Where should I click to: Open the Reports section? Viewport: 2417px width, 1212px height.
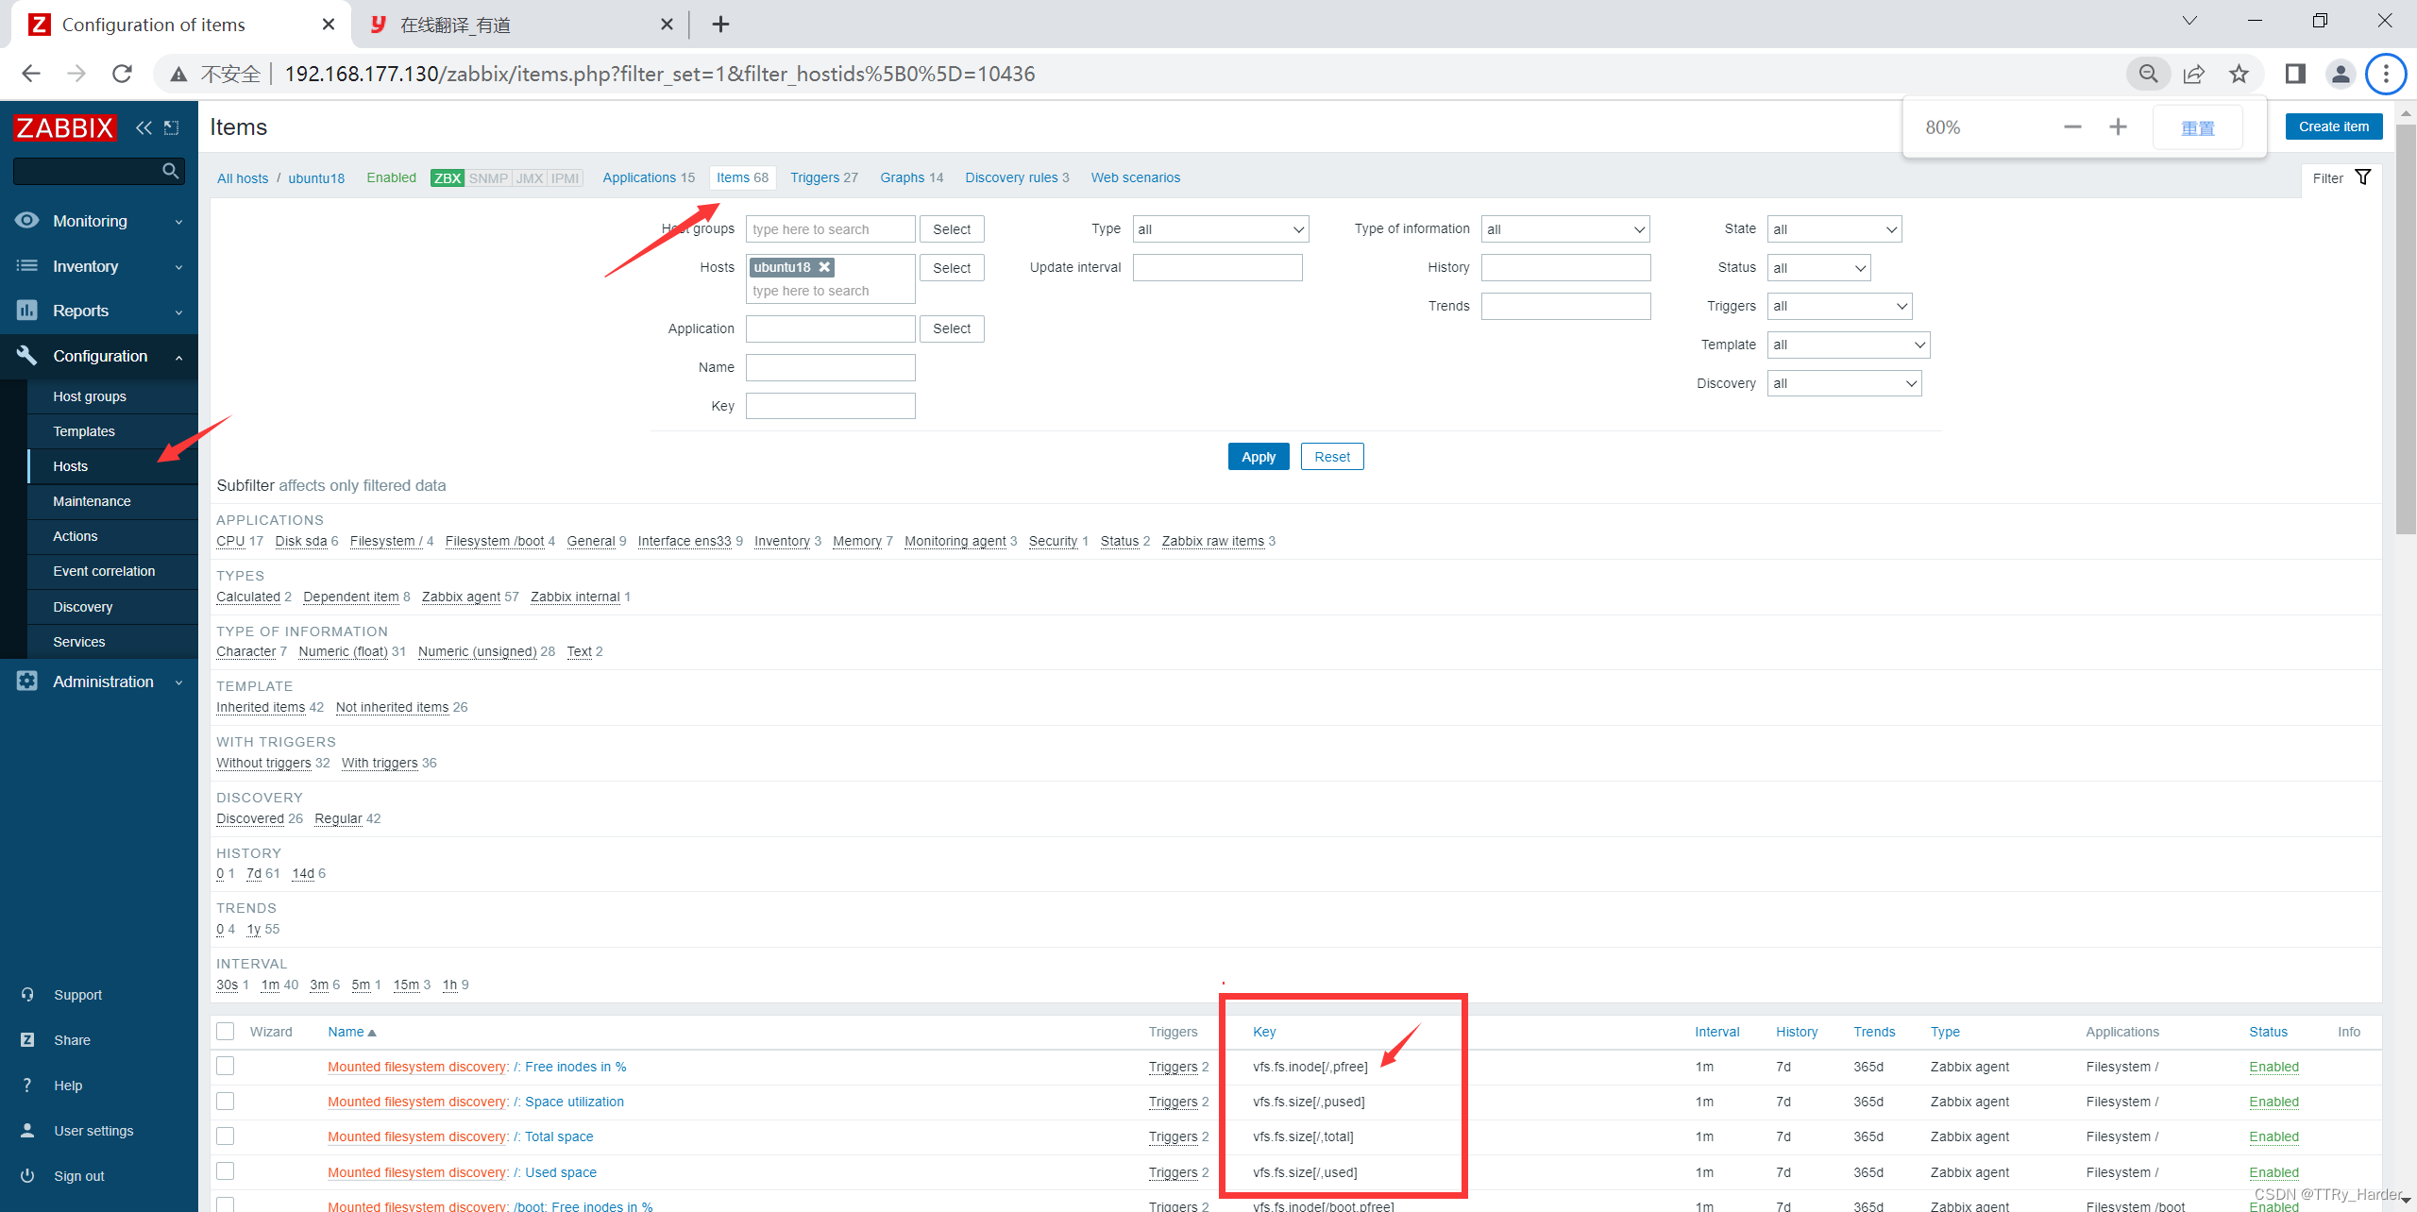81,311
